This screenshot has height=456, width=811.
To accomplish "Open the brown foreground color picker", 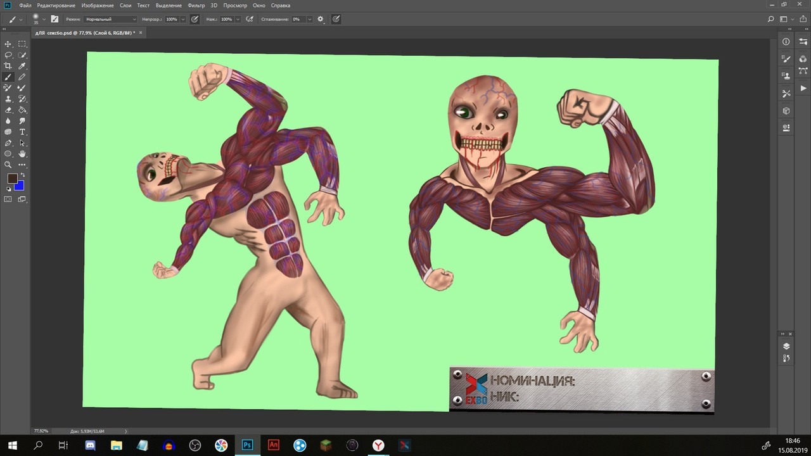I will tap(12, 179).
